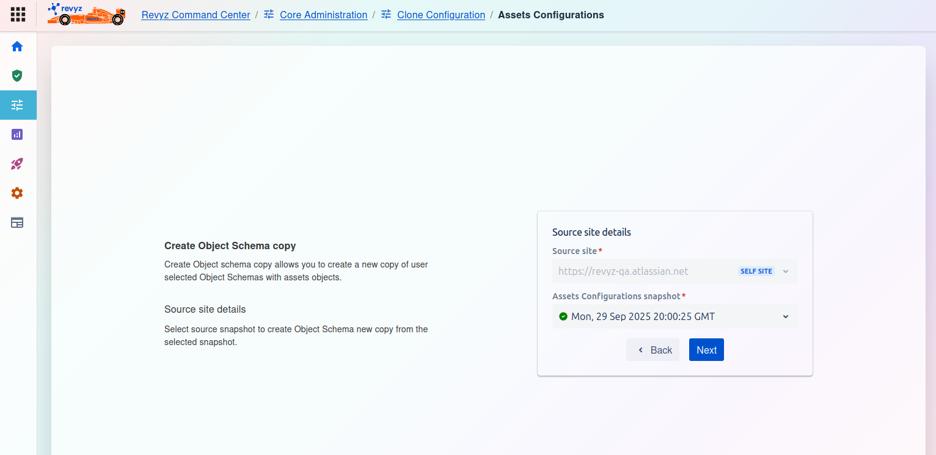Expand Assets Configurations snapshot dropdown arrow

(786, 316)
